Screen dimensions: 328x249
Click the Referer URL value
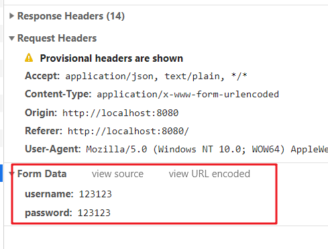[128, 131]
